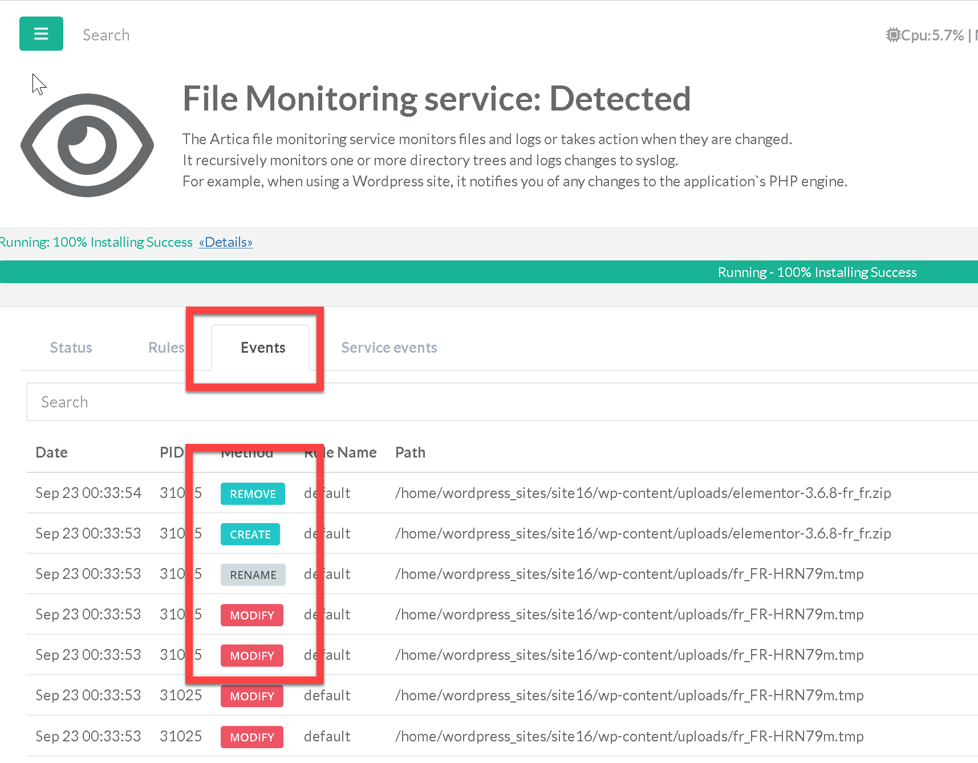
Task: Select the Events tab
Action: tap(263, 348)
